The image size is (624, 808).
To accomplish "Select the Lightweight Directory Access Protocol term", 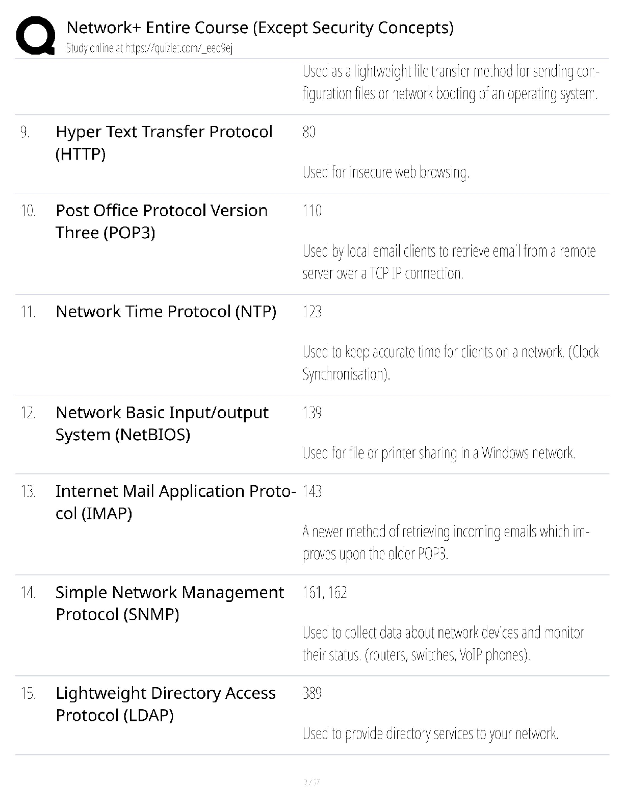I will click(166, 703).
